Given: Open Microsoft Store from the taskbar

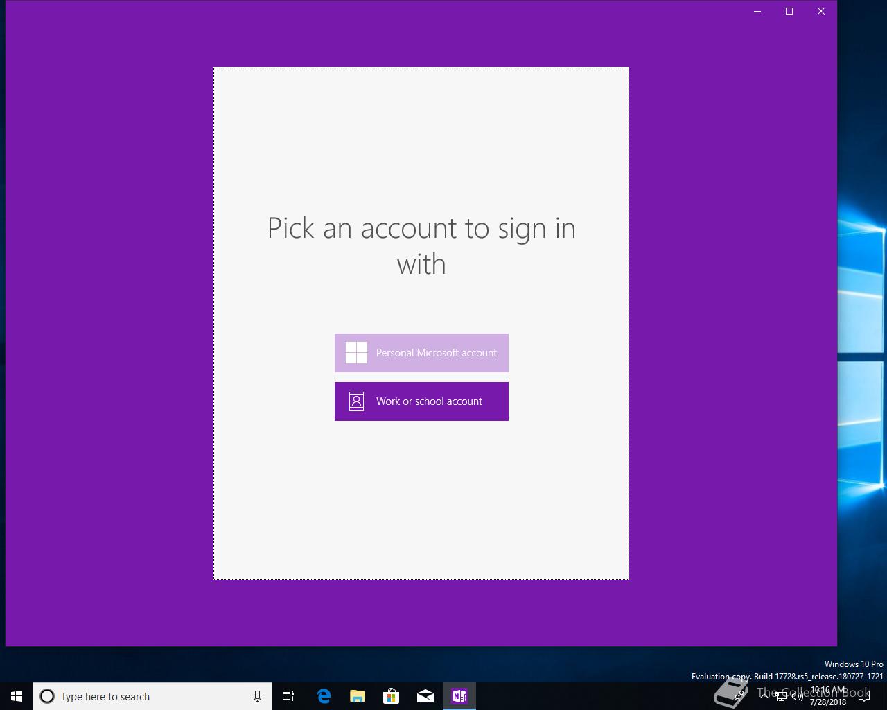Looking at the screenshot, I should click(392, 696).
